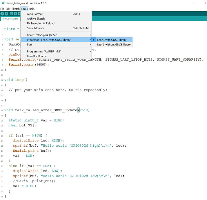The width and height of the screenshot is (207, 200).
Task: Click the sprintf line containing "high)"
Action: 70,146
